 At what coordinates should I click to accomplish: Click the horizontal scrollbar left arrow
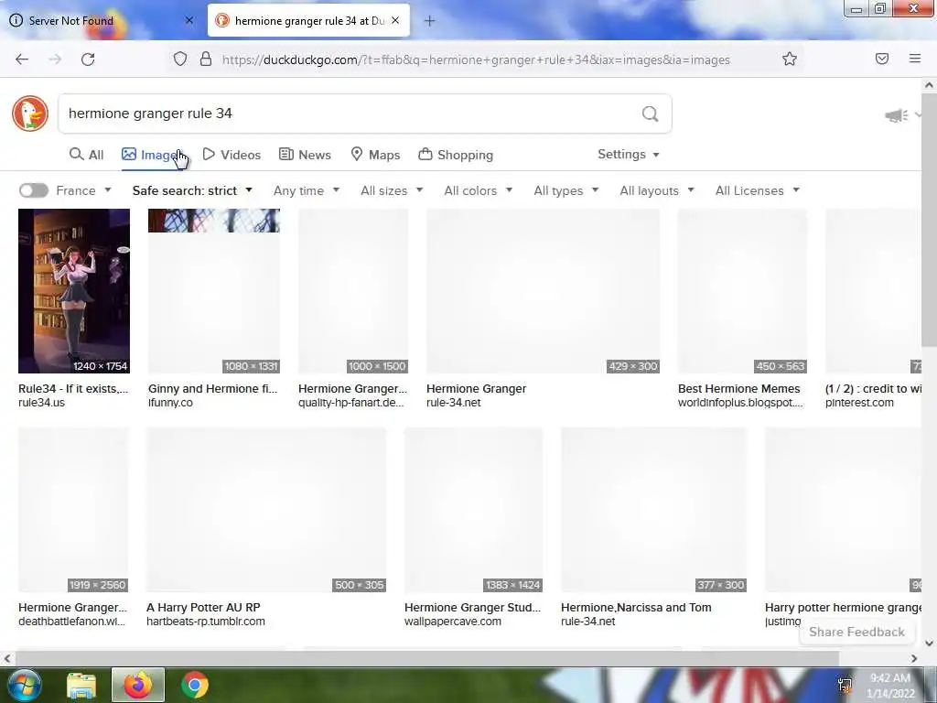(x=6, y=658)
